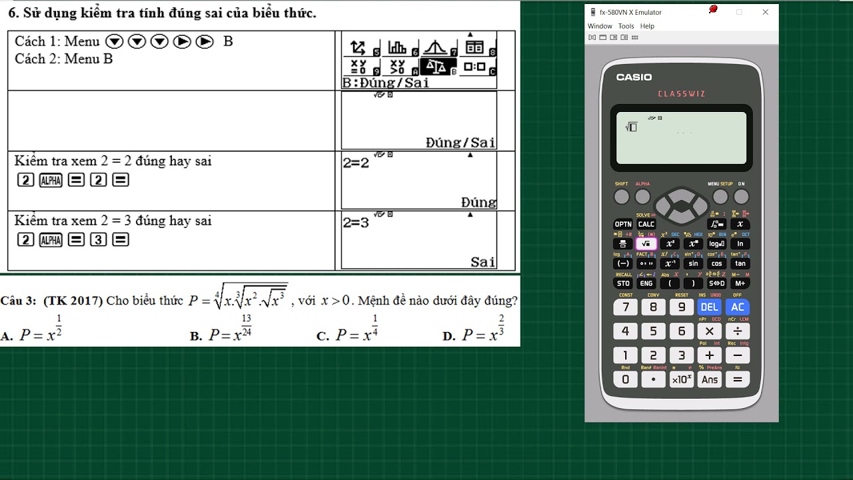853x480 pixels.
Task: Tap the highlighted square root key
Action: [646, 244]
